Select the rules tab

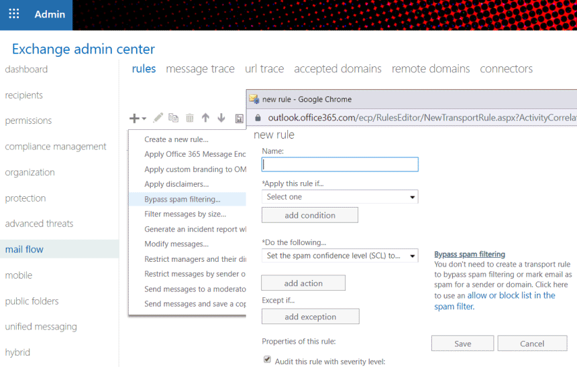tap(144, 69)
